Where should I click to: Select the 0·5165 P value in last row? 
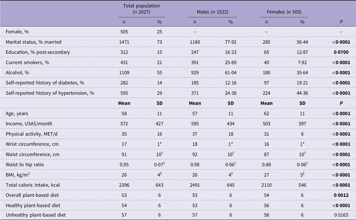click(341, 215)
